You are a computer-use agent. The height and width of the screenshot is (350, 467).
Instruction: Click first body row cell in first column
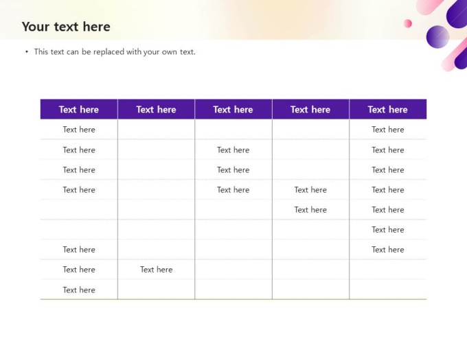point(79,130)
